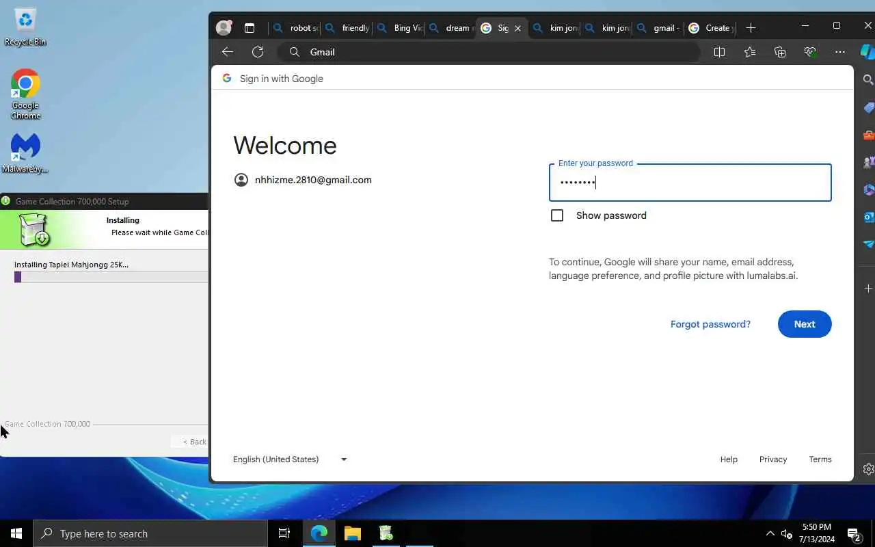Open a new tab with plus icon

pyautogui.click(x=751, y=28)
